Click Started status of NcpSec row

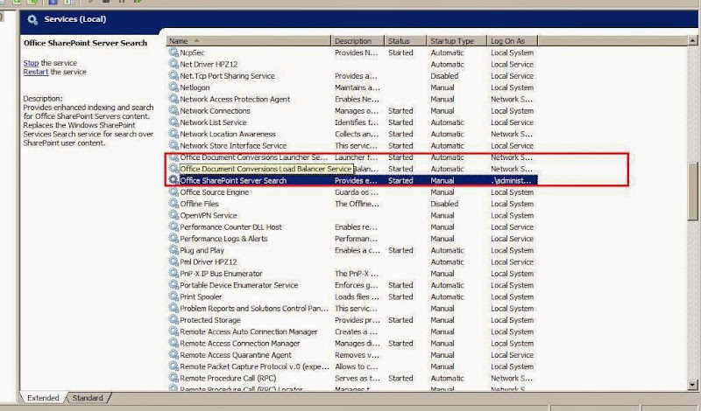point(400,52)
